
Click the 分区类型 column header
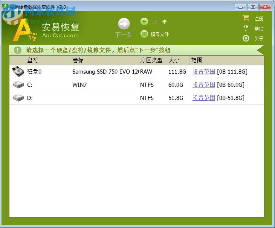(153, 60)
